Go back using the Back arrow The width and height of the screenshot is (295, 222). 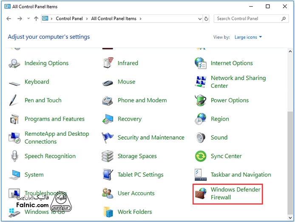coord(9,19)
